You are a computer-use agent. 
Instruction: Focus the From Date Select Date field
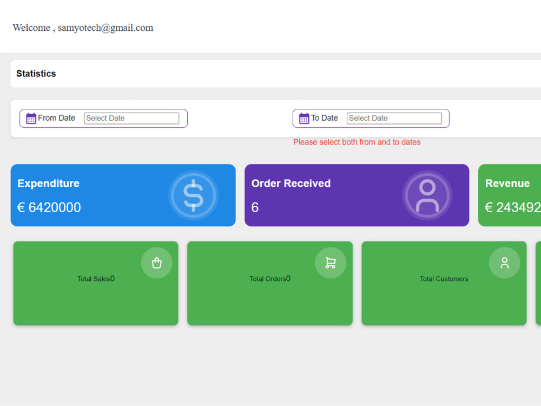click(x=131, y=118)
